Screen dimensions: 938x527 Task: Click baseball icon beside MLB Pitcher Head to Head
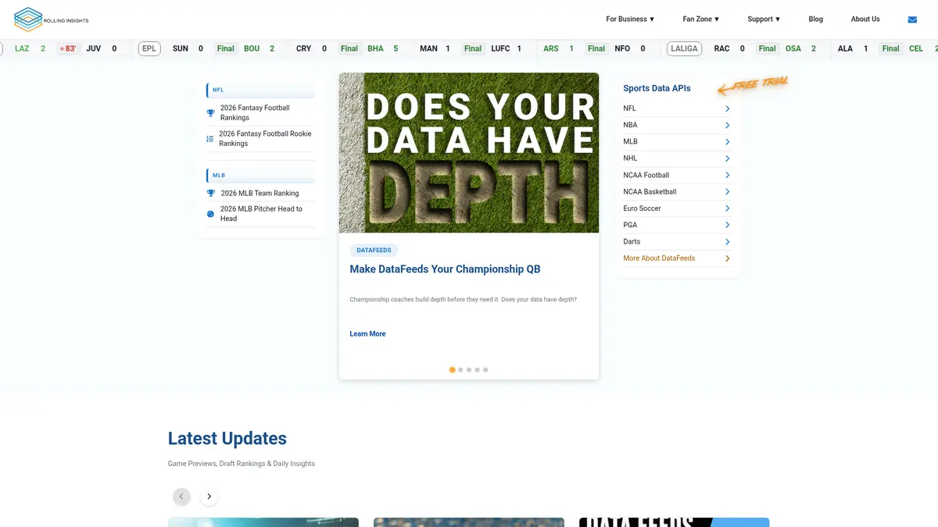(x=210, y=214)
